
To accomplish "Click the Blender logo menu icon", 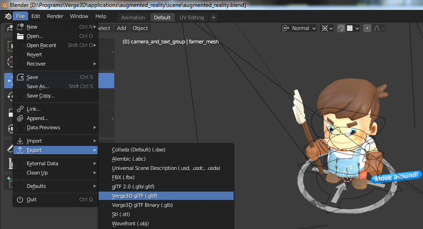I will 8,16.
